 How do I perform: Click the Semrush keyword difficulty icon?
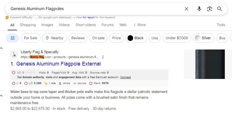coord(7,17)
